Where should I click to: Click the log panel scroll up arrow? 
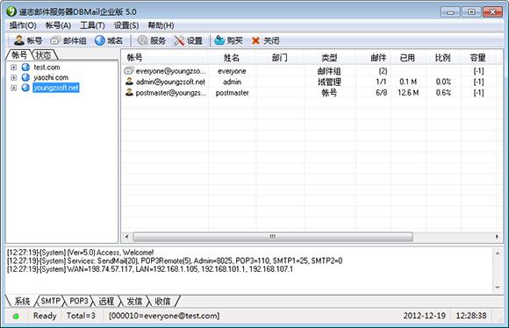pyautogui.click(x=498, y=253)
